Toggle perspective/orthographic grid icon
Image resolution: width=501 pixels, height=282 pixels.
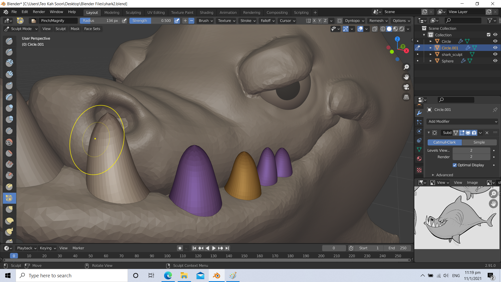pyautogui.click(x=406, y=97)
